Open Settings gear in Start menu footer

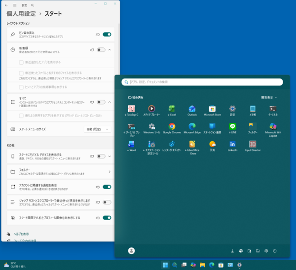tap(266, 251)
